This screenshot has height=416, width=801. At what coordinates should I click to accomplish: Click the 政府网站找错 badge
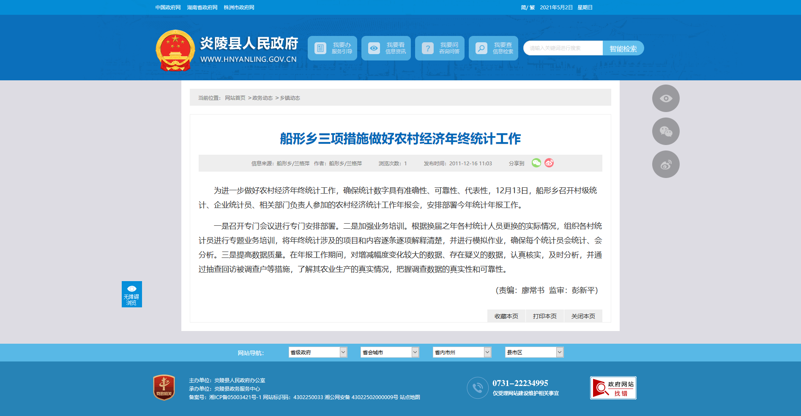613,388
